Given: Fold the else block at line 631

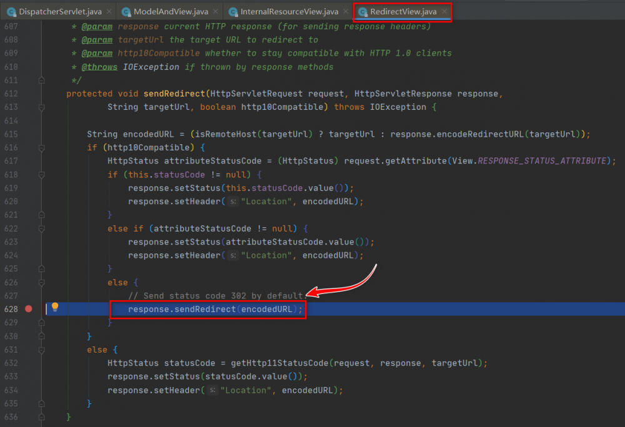Looking at the screenshot, I should coord(41,350).
